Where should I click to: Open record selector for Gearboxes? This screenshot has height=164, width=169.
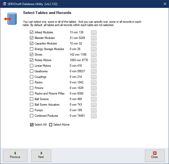point(94,71)
